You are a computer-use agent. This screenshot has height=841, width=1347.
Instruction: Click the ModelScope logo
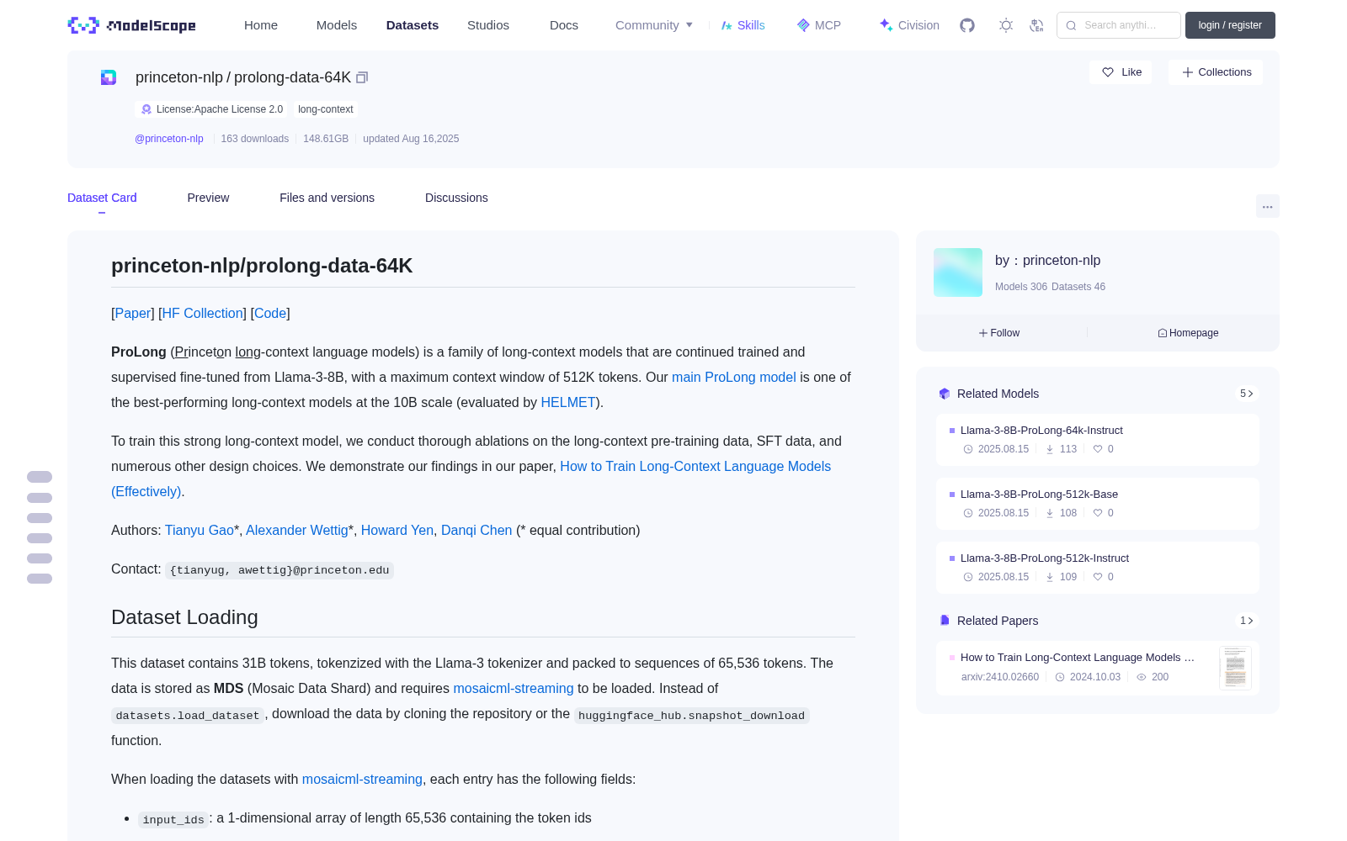131,25
